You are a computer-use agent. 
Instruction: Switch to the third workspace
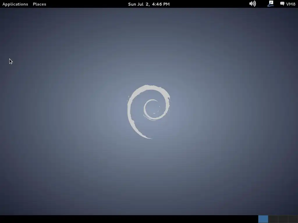(x=283, y=219)
